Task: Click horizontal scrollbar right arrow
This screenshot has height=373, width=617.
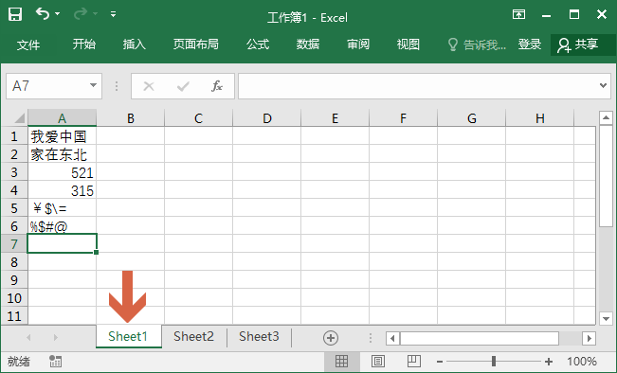Action: [589, 338]
